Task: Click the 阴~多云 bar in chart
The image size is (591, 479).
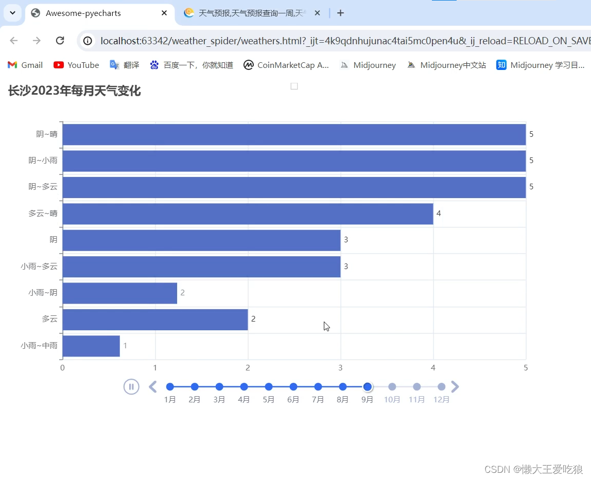Action: (x=294, y=187)
